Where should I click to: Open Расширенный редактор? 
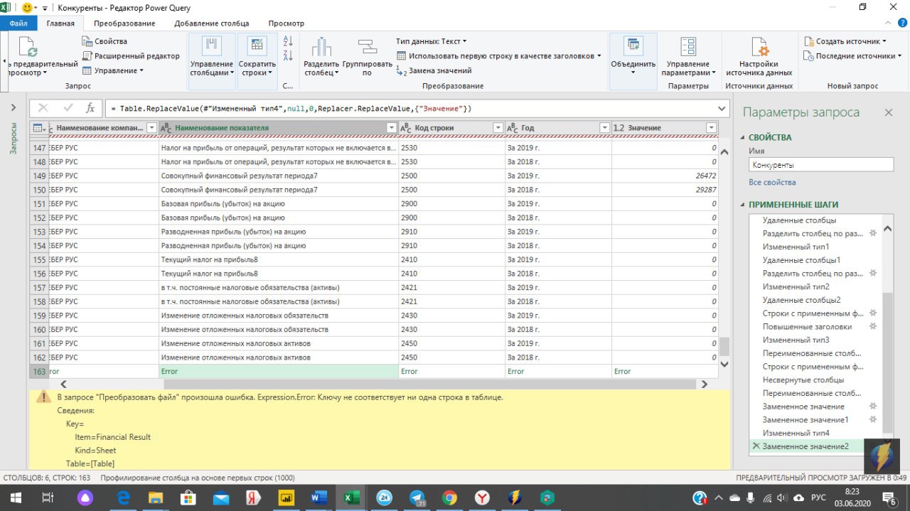131,55
